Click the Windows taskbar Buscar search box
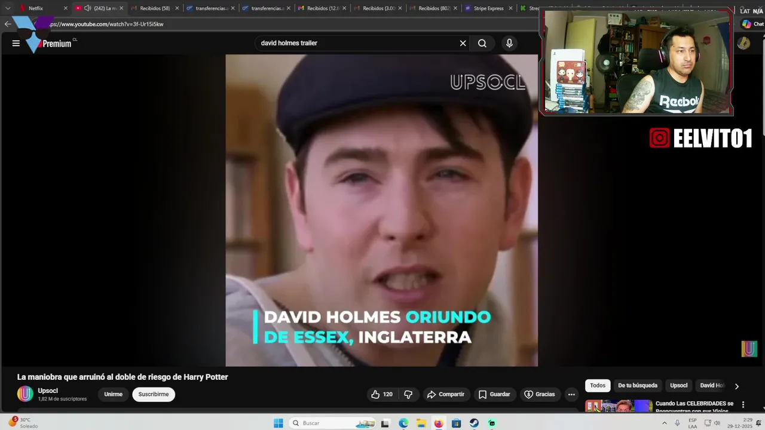The image size is (765, 430). [332, 423]
